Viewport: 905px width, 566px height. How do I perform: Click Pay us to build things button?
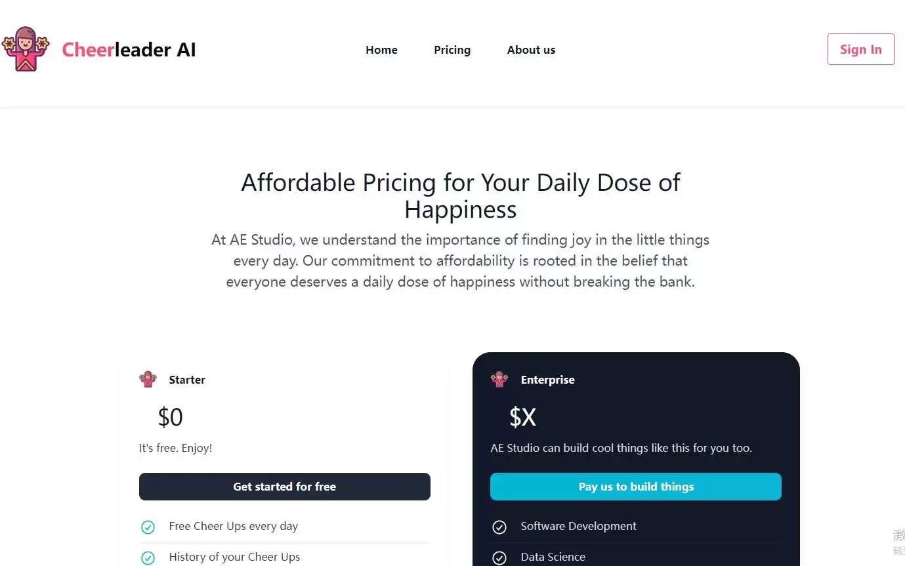click(x=636, y=487)
